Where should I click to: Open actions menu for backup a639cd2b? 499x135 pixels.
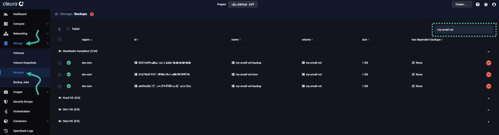pos(489,86)
